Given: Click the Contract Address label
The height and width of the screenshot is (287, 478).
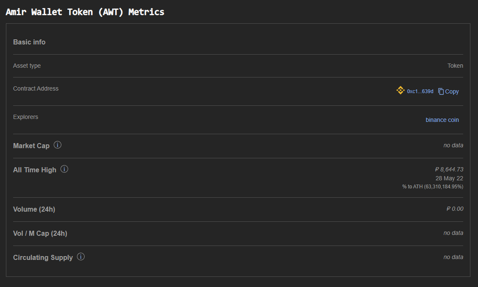Looking at the screenshot, I should tap(36, 88).
